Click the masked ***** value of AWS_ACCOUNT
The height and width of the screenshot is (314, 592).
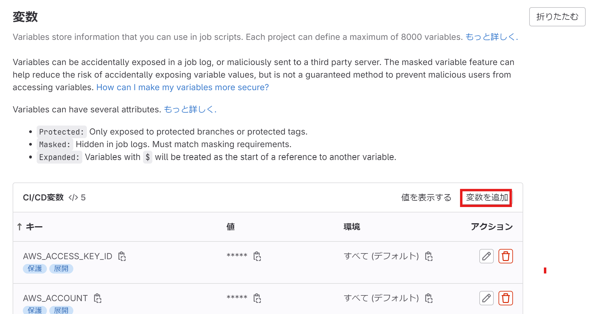coord(237,298)
